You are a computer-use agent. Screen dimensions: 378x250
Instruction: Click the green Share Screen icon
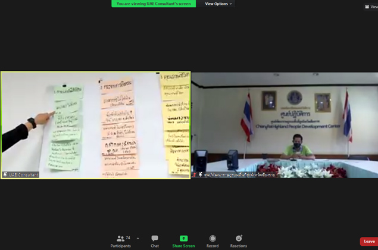point(183,238)
